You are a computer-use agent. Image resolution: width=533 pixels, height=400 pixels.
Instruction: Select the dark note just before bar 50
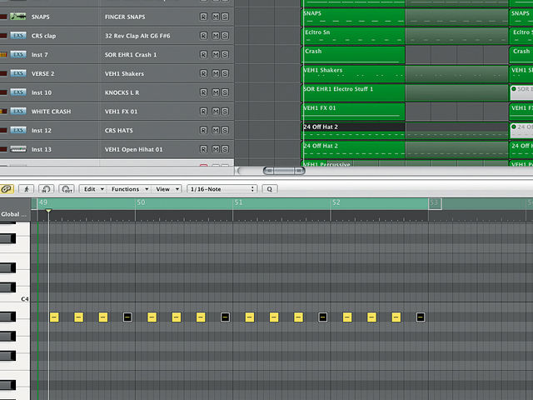(127, 317)
